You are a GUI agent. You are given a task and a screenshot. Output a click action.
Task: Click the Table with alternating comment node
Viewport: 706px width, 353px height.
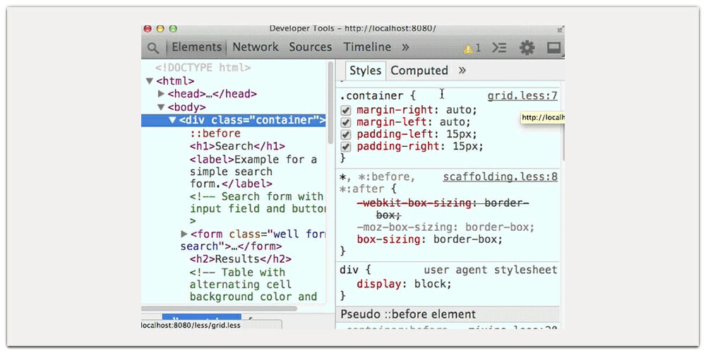(x=253, y=285)
